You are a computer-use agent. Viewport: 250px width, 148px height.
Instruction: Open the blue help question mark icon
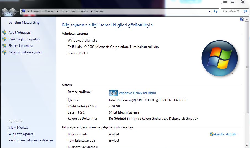pos(242,19)
